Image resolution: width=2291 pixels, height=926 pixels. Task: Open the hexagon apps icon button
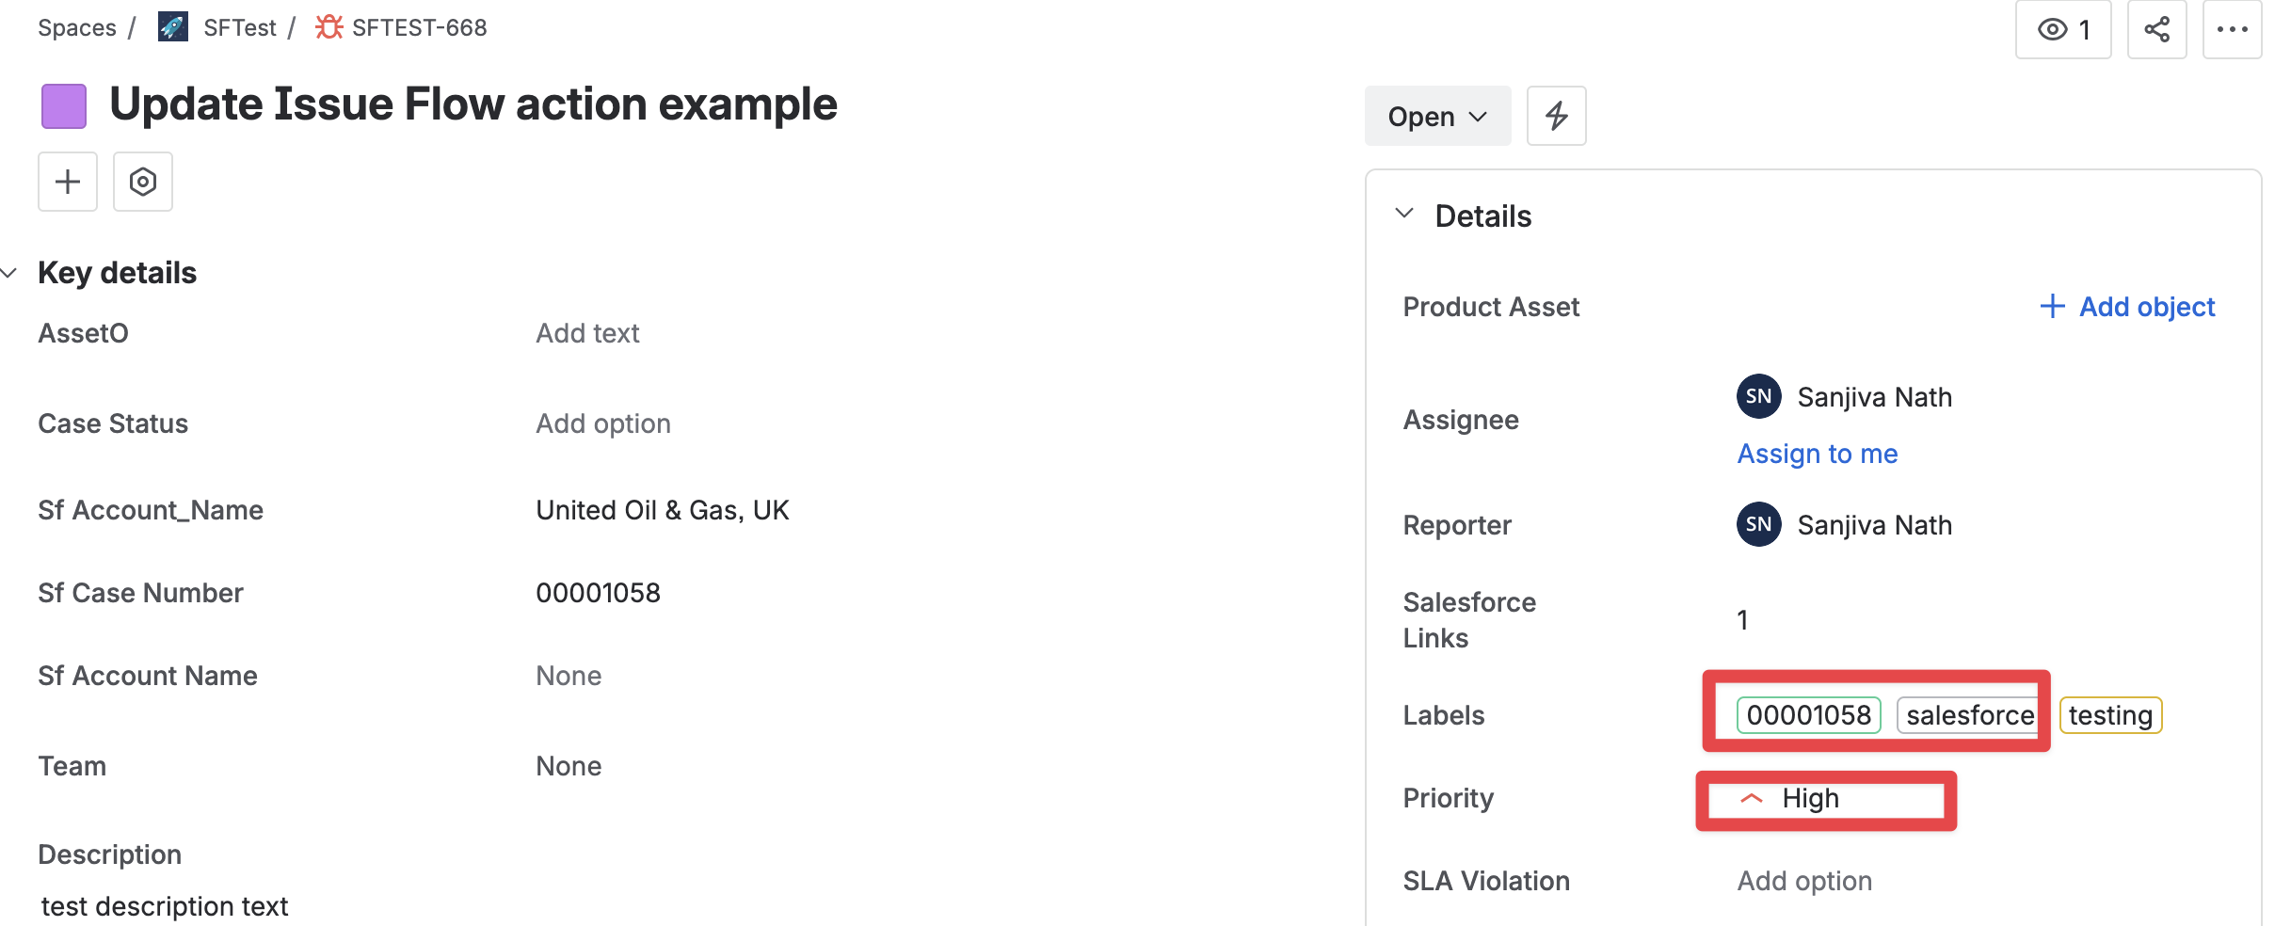[143, 182]
